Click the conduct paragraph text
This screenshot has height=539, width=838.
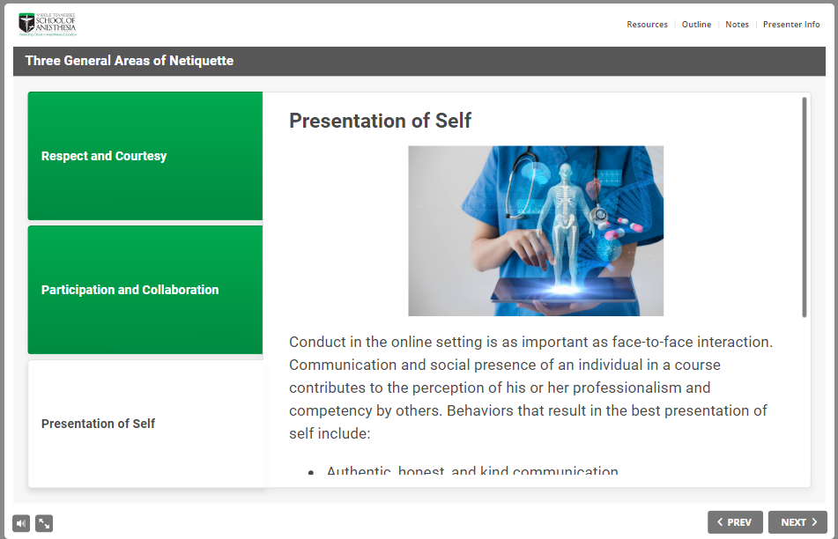(x=529, y=388)
